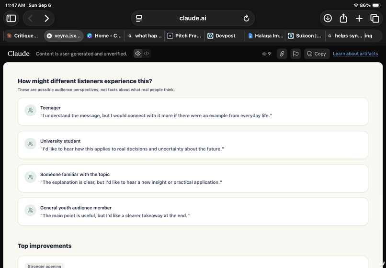This screenshot has height=268, width=386.
Task: Click 'How might different listeners experience this?' heading
Action: point(85,81)
